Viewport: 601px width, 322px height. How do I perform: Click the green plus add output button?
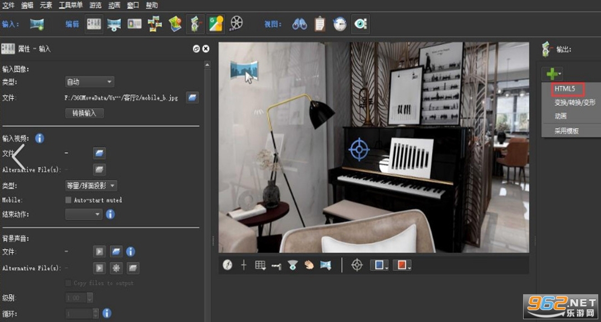click(x=553, y=73)
